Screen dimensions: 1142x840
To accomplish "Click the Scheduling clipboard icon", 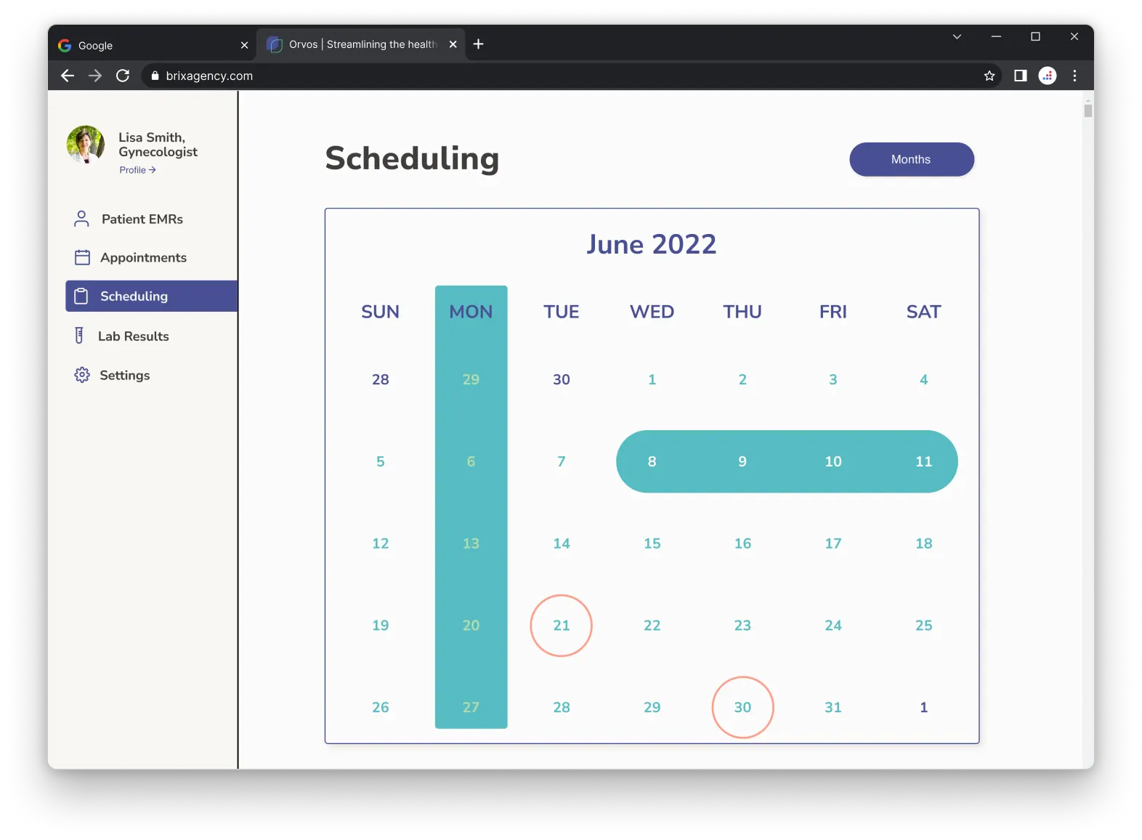I will 82,296.
